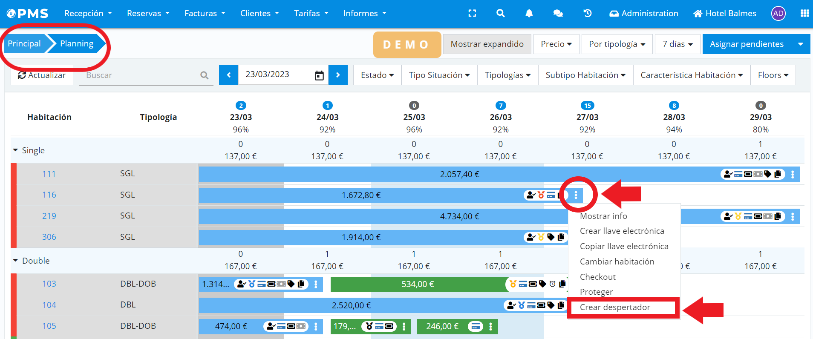Screen dimensions: 813x339
Task: Go to next date with right arrow
Action: tap(338, 75)
